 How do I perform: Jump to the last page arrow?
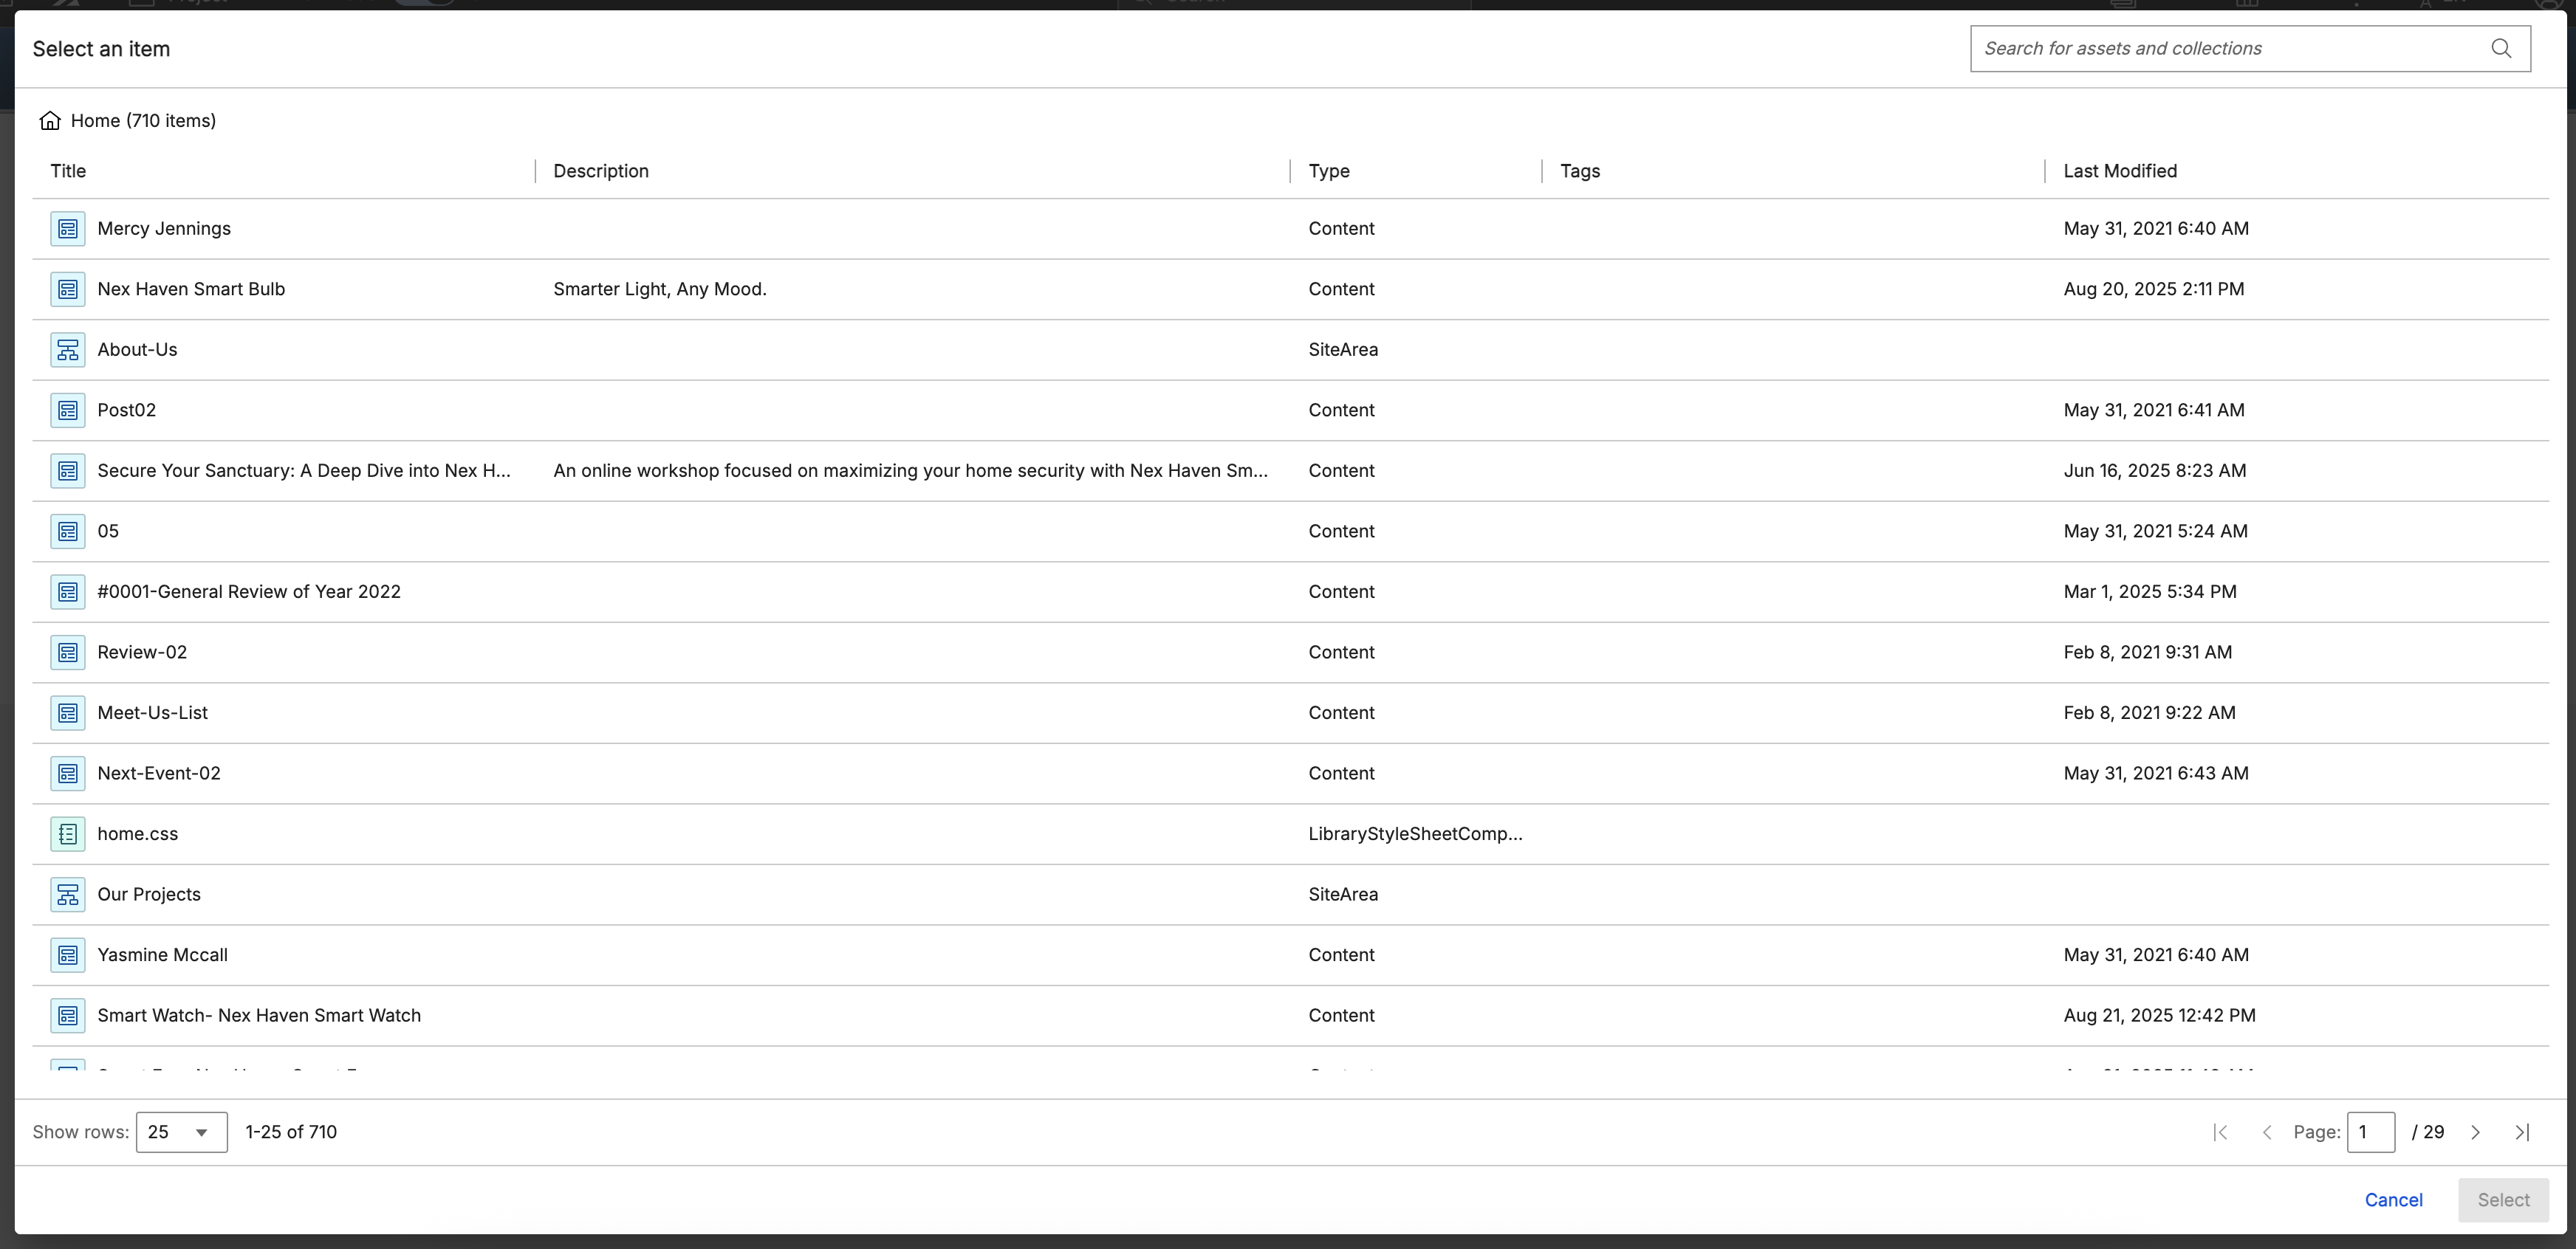[x=2522, y=1132]
